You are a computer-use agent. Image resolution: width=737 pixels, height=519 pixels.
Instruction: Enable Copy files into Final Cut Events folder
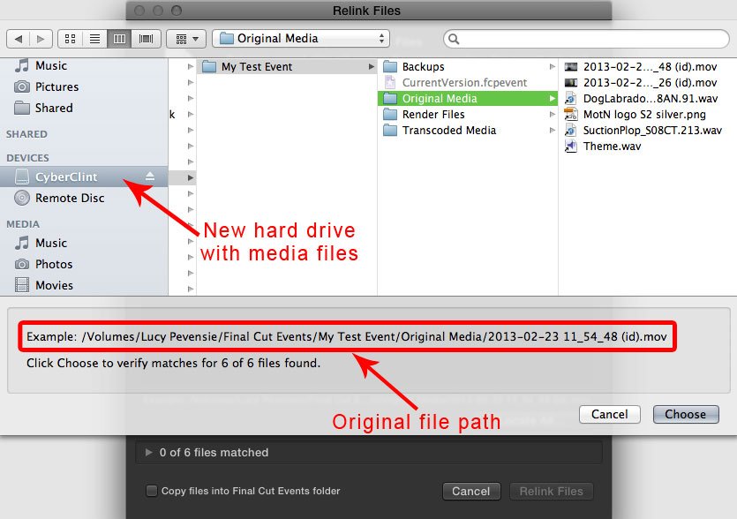click(x=151, y=491)
